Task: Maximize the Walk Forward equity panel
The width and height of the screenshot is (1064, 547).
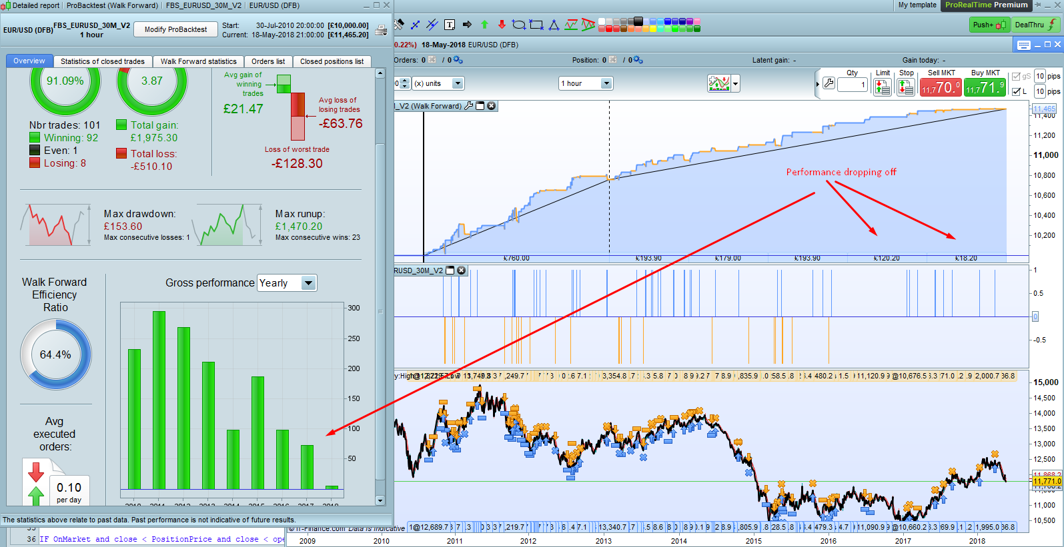Action: pos(480,106)
